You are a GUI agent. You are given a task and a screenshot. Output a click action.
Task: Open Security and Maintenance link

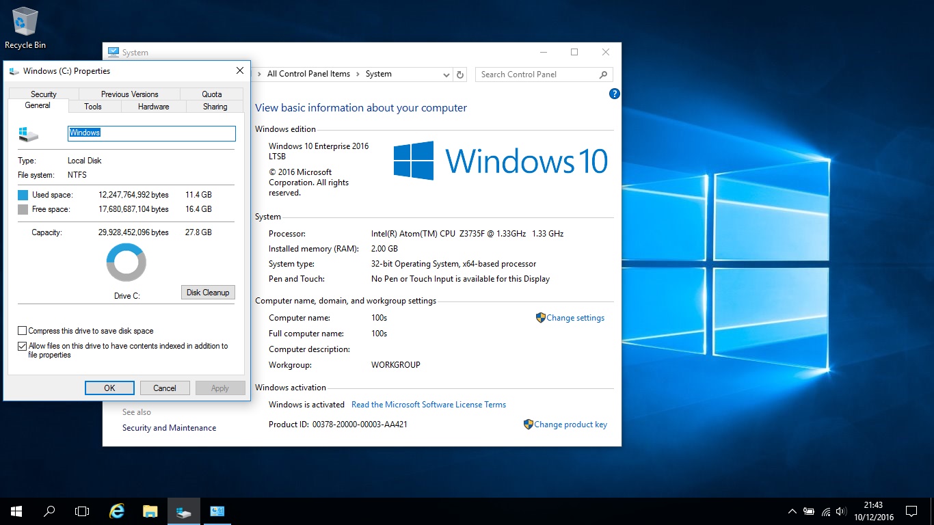coord(169,428)
